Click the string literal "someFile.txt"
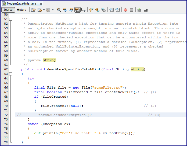The height and width of the screenshot is (146, 187). click(x=107, y=88)
